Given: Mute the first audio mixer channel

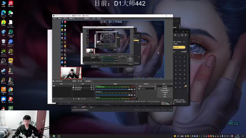Looking at the screenshot, I should pyautogui.click(x=132, y=90).
